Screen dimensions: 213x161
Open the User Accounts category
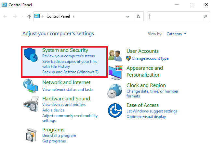tap(142, 51)
